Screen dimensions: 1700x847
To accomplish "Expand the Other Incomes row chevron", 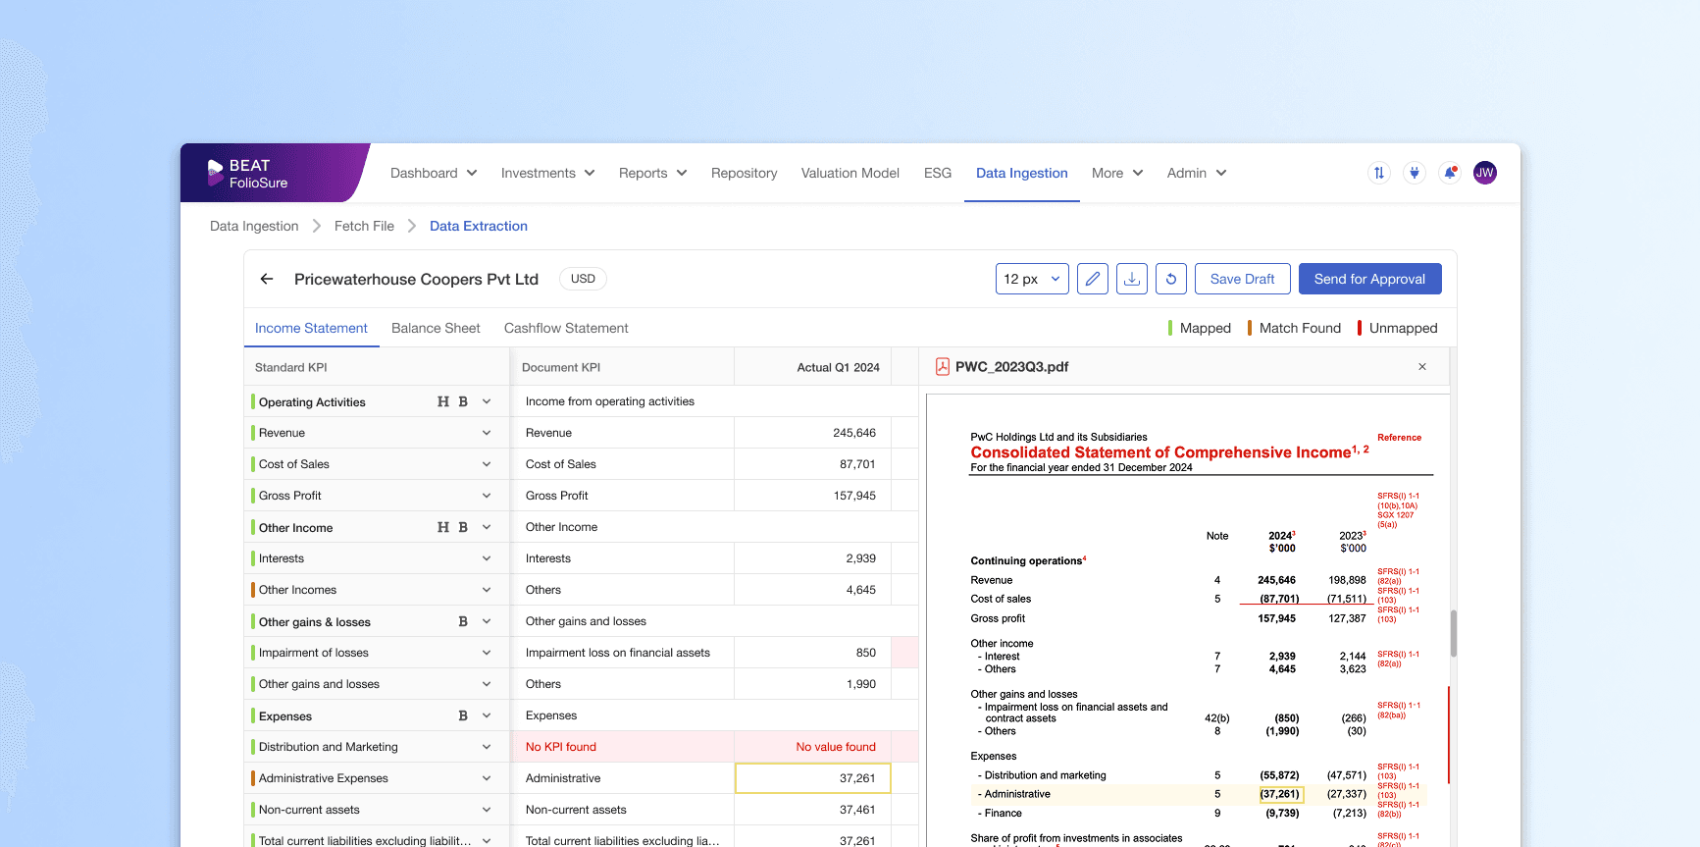I will click(487, 590).
